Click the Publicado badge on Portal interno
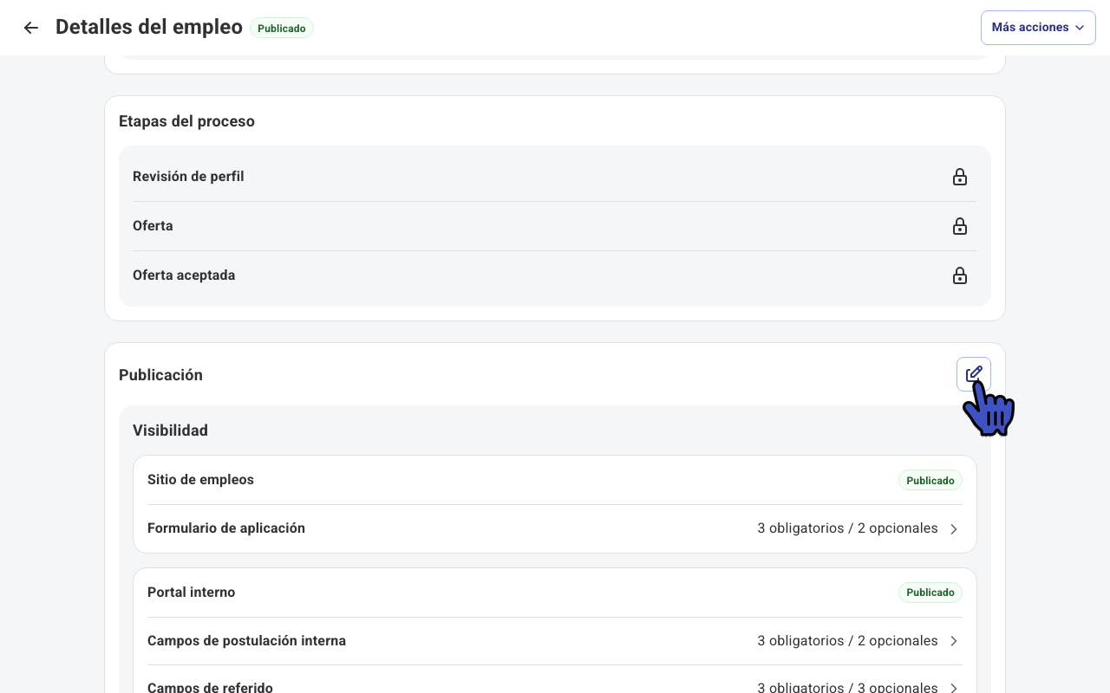This screenshot has height=693, width=1110. click(930, 593)
